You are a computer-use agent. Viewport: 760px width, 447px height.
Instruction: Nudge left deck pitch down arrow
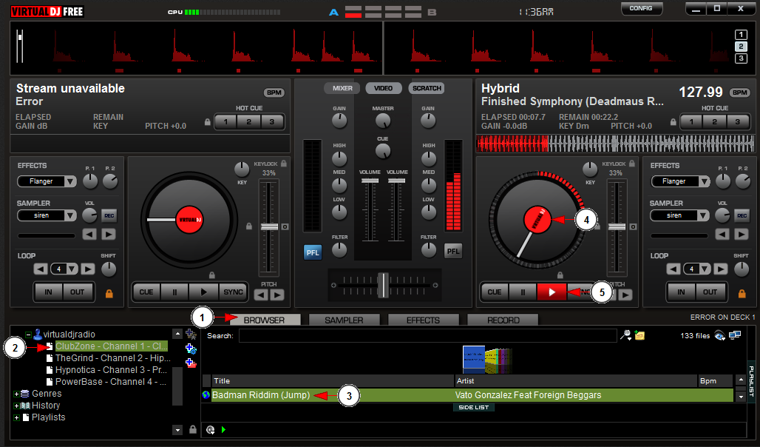[x=261, y=295]
